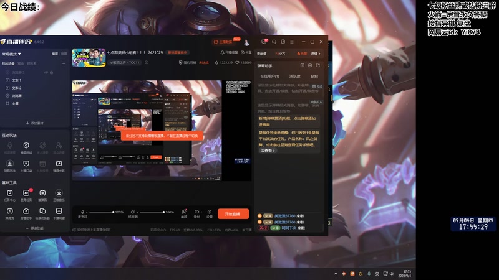The image size is (499, 280).
Task: Click 分享 share button
Action: (246, 52)
